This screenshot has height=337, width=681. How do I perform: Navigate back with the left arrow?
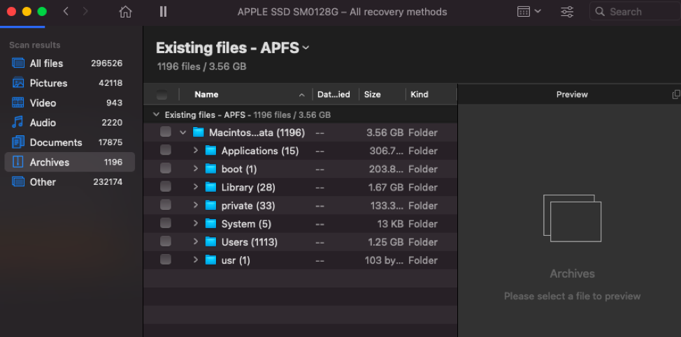[x=66, y=12]
